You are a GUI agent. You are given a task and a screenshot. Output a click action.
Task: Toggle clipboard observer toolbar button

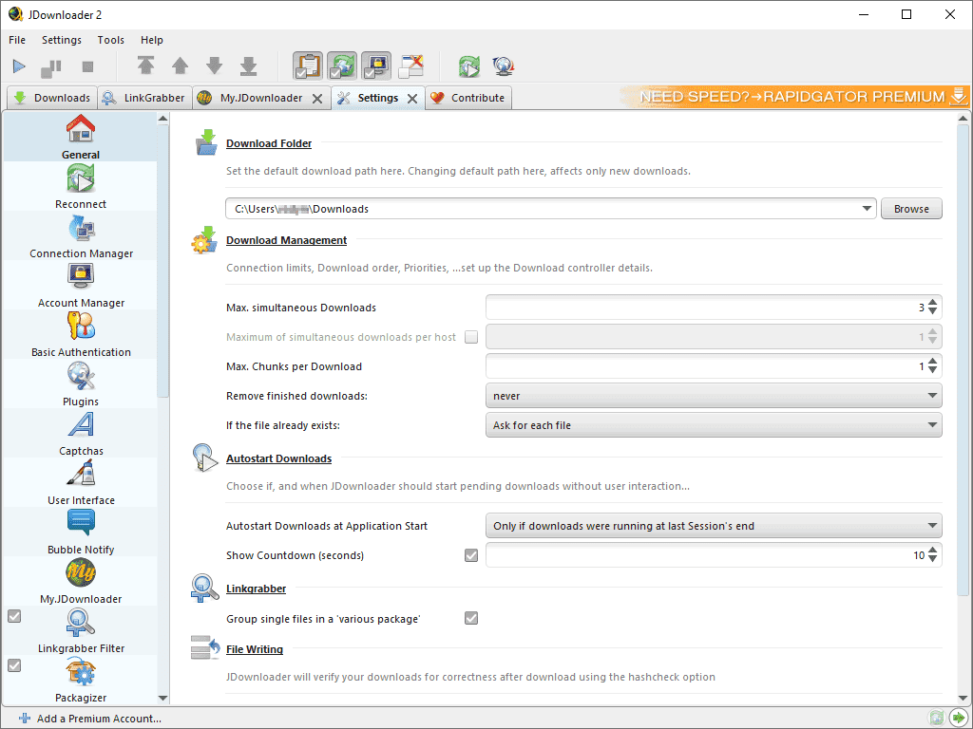coord(308,66)
